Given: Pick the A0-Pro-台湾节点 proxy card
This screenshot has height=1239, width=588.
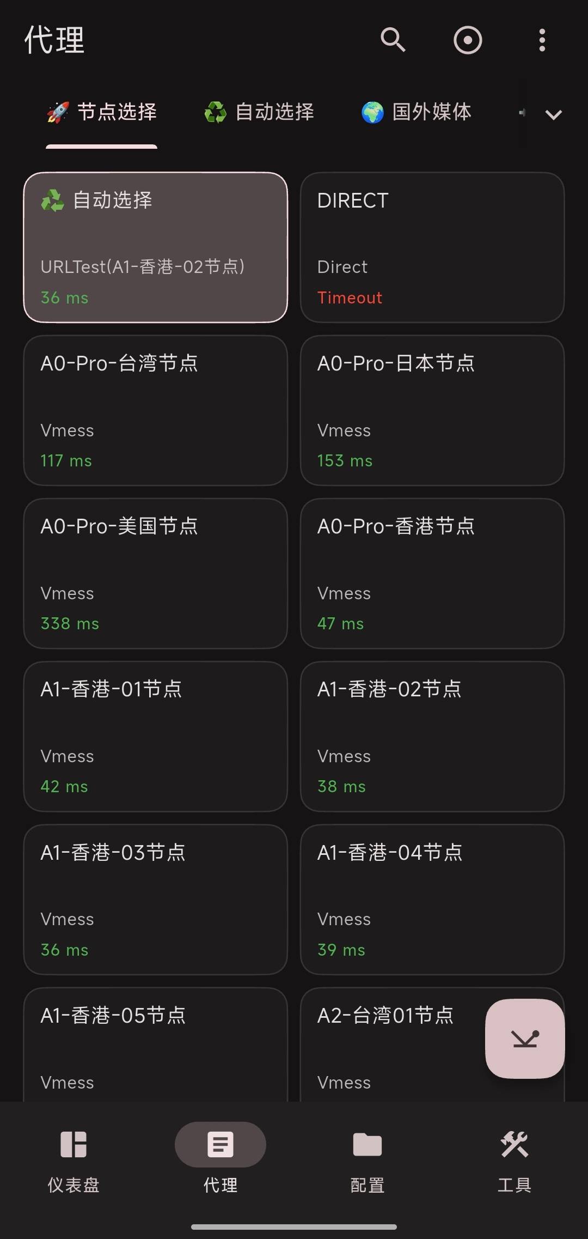Looking at the screenshot, I should coord(156,410).
